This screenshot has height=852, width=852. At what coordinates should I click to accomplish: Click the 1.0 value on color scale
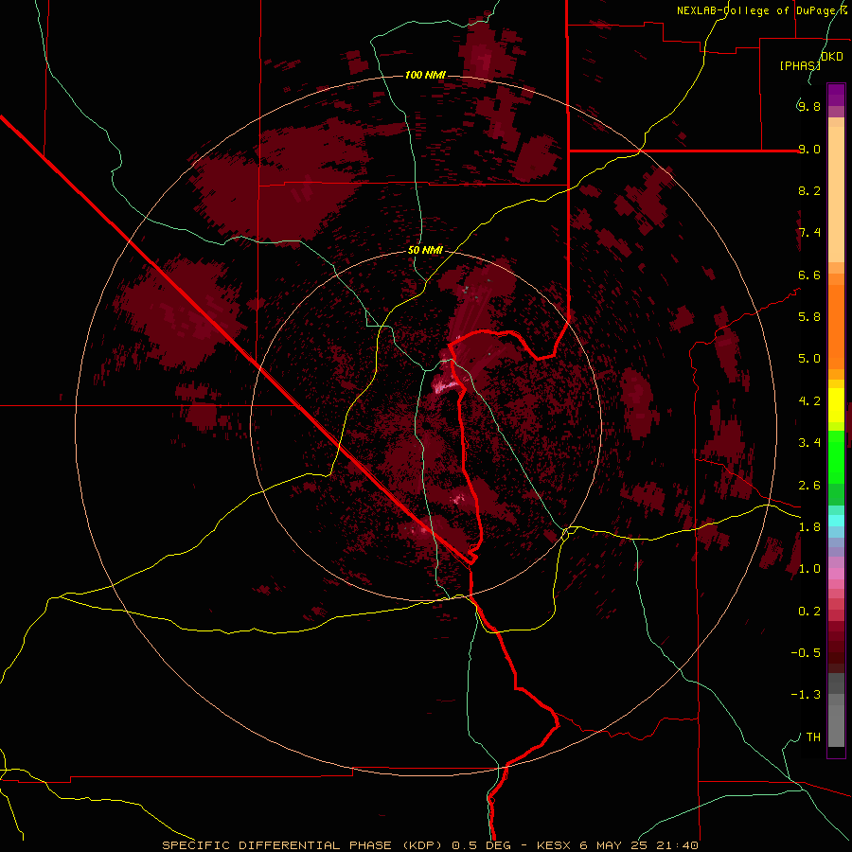(809, 569)
